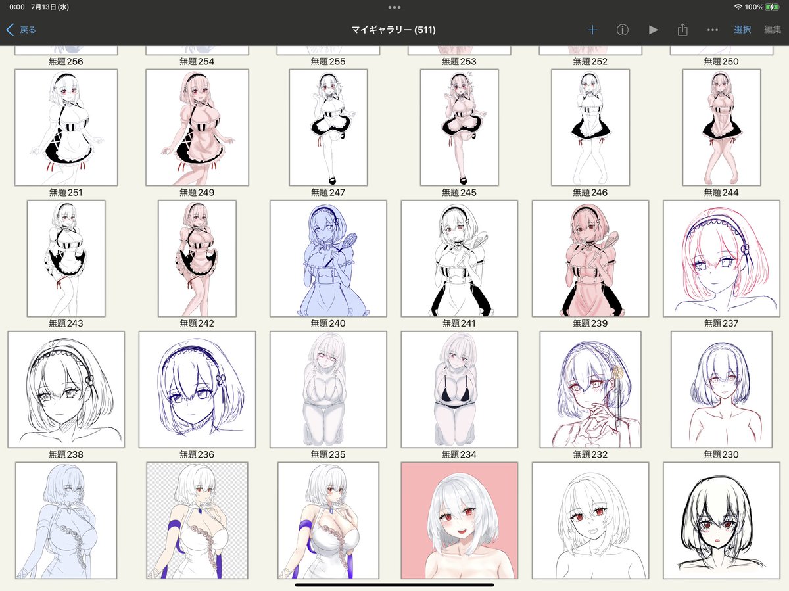Viewport: 789px width, 591px height.
Task: Tap the マイギャラリー (511) title
Action: click(x=394, y=30)
